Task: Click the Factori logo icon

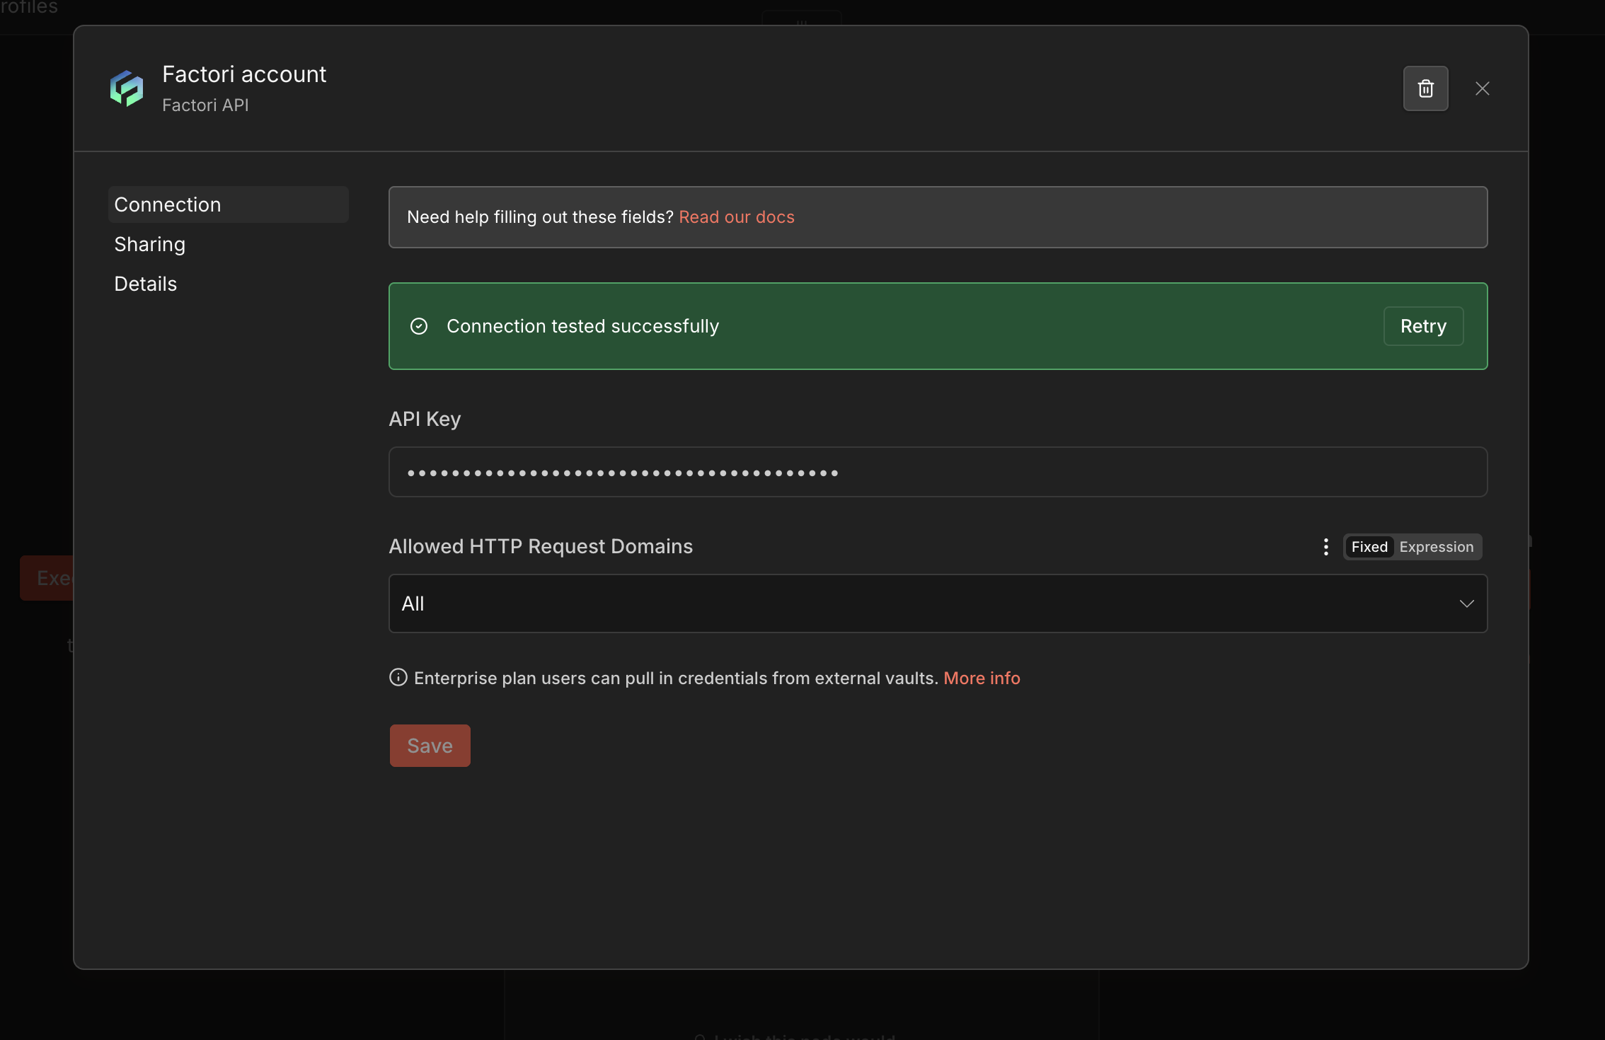Action: [x=127, y=88]
